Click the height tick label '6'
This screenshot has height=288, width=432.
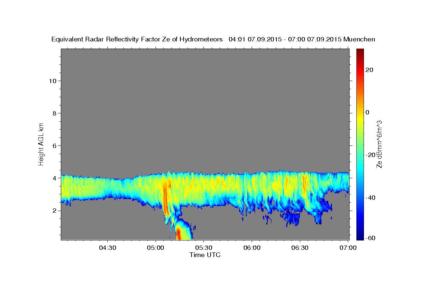click(55, 145)
